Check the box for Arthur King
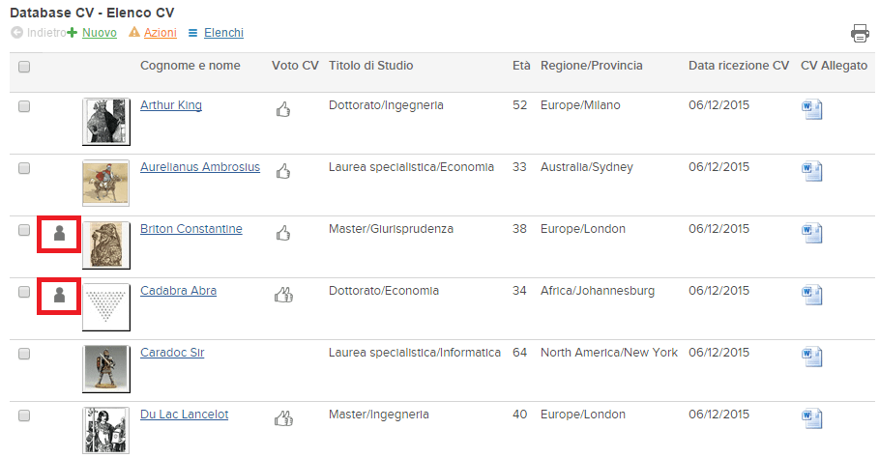Viewport: 879px width, 458px height. (24, 106)
